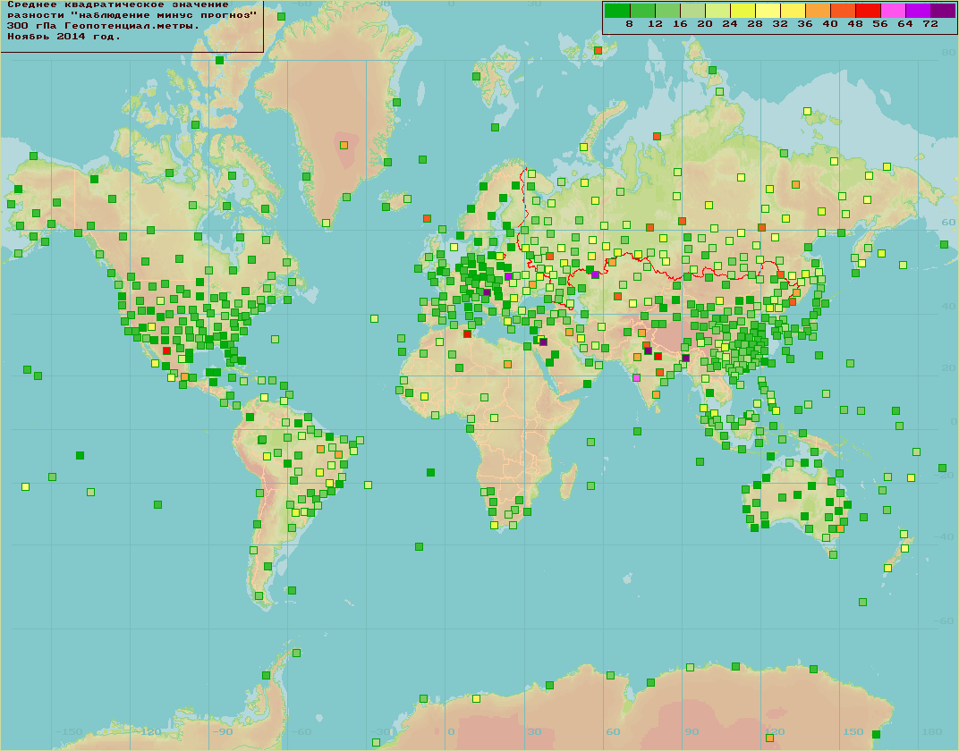959x751 pixels.
Task: Click the orange-red station marker on Svalbard
Action: (x=598, y=51)
